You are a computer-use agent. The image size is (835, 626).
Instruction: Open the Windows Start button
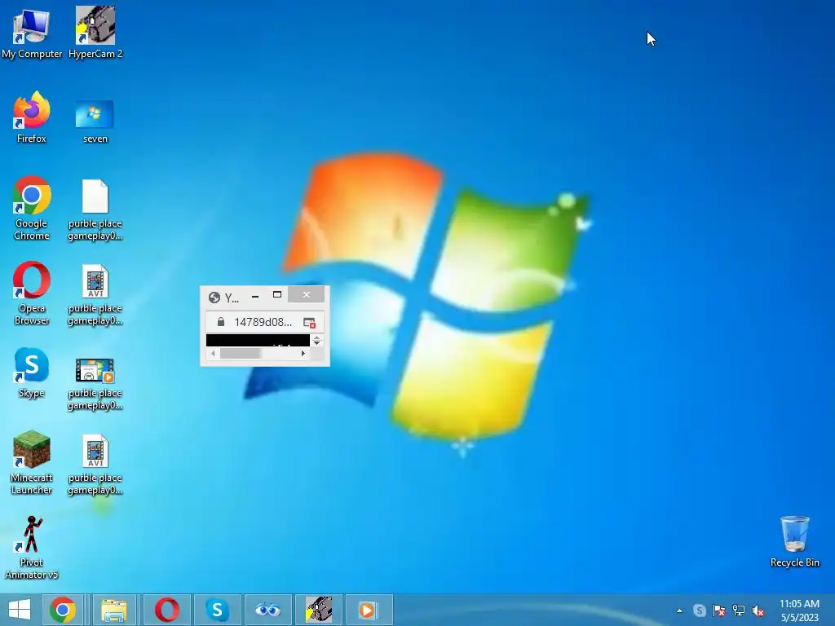(x=20, y=610)
